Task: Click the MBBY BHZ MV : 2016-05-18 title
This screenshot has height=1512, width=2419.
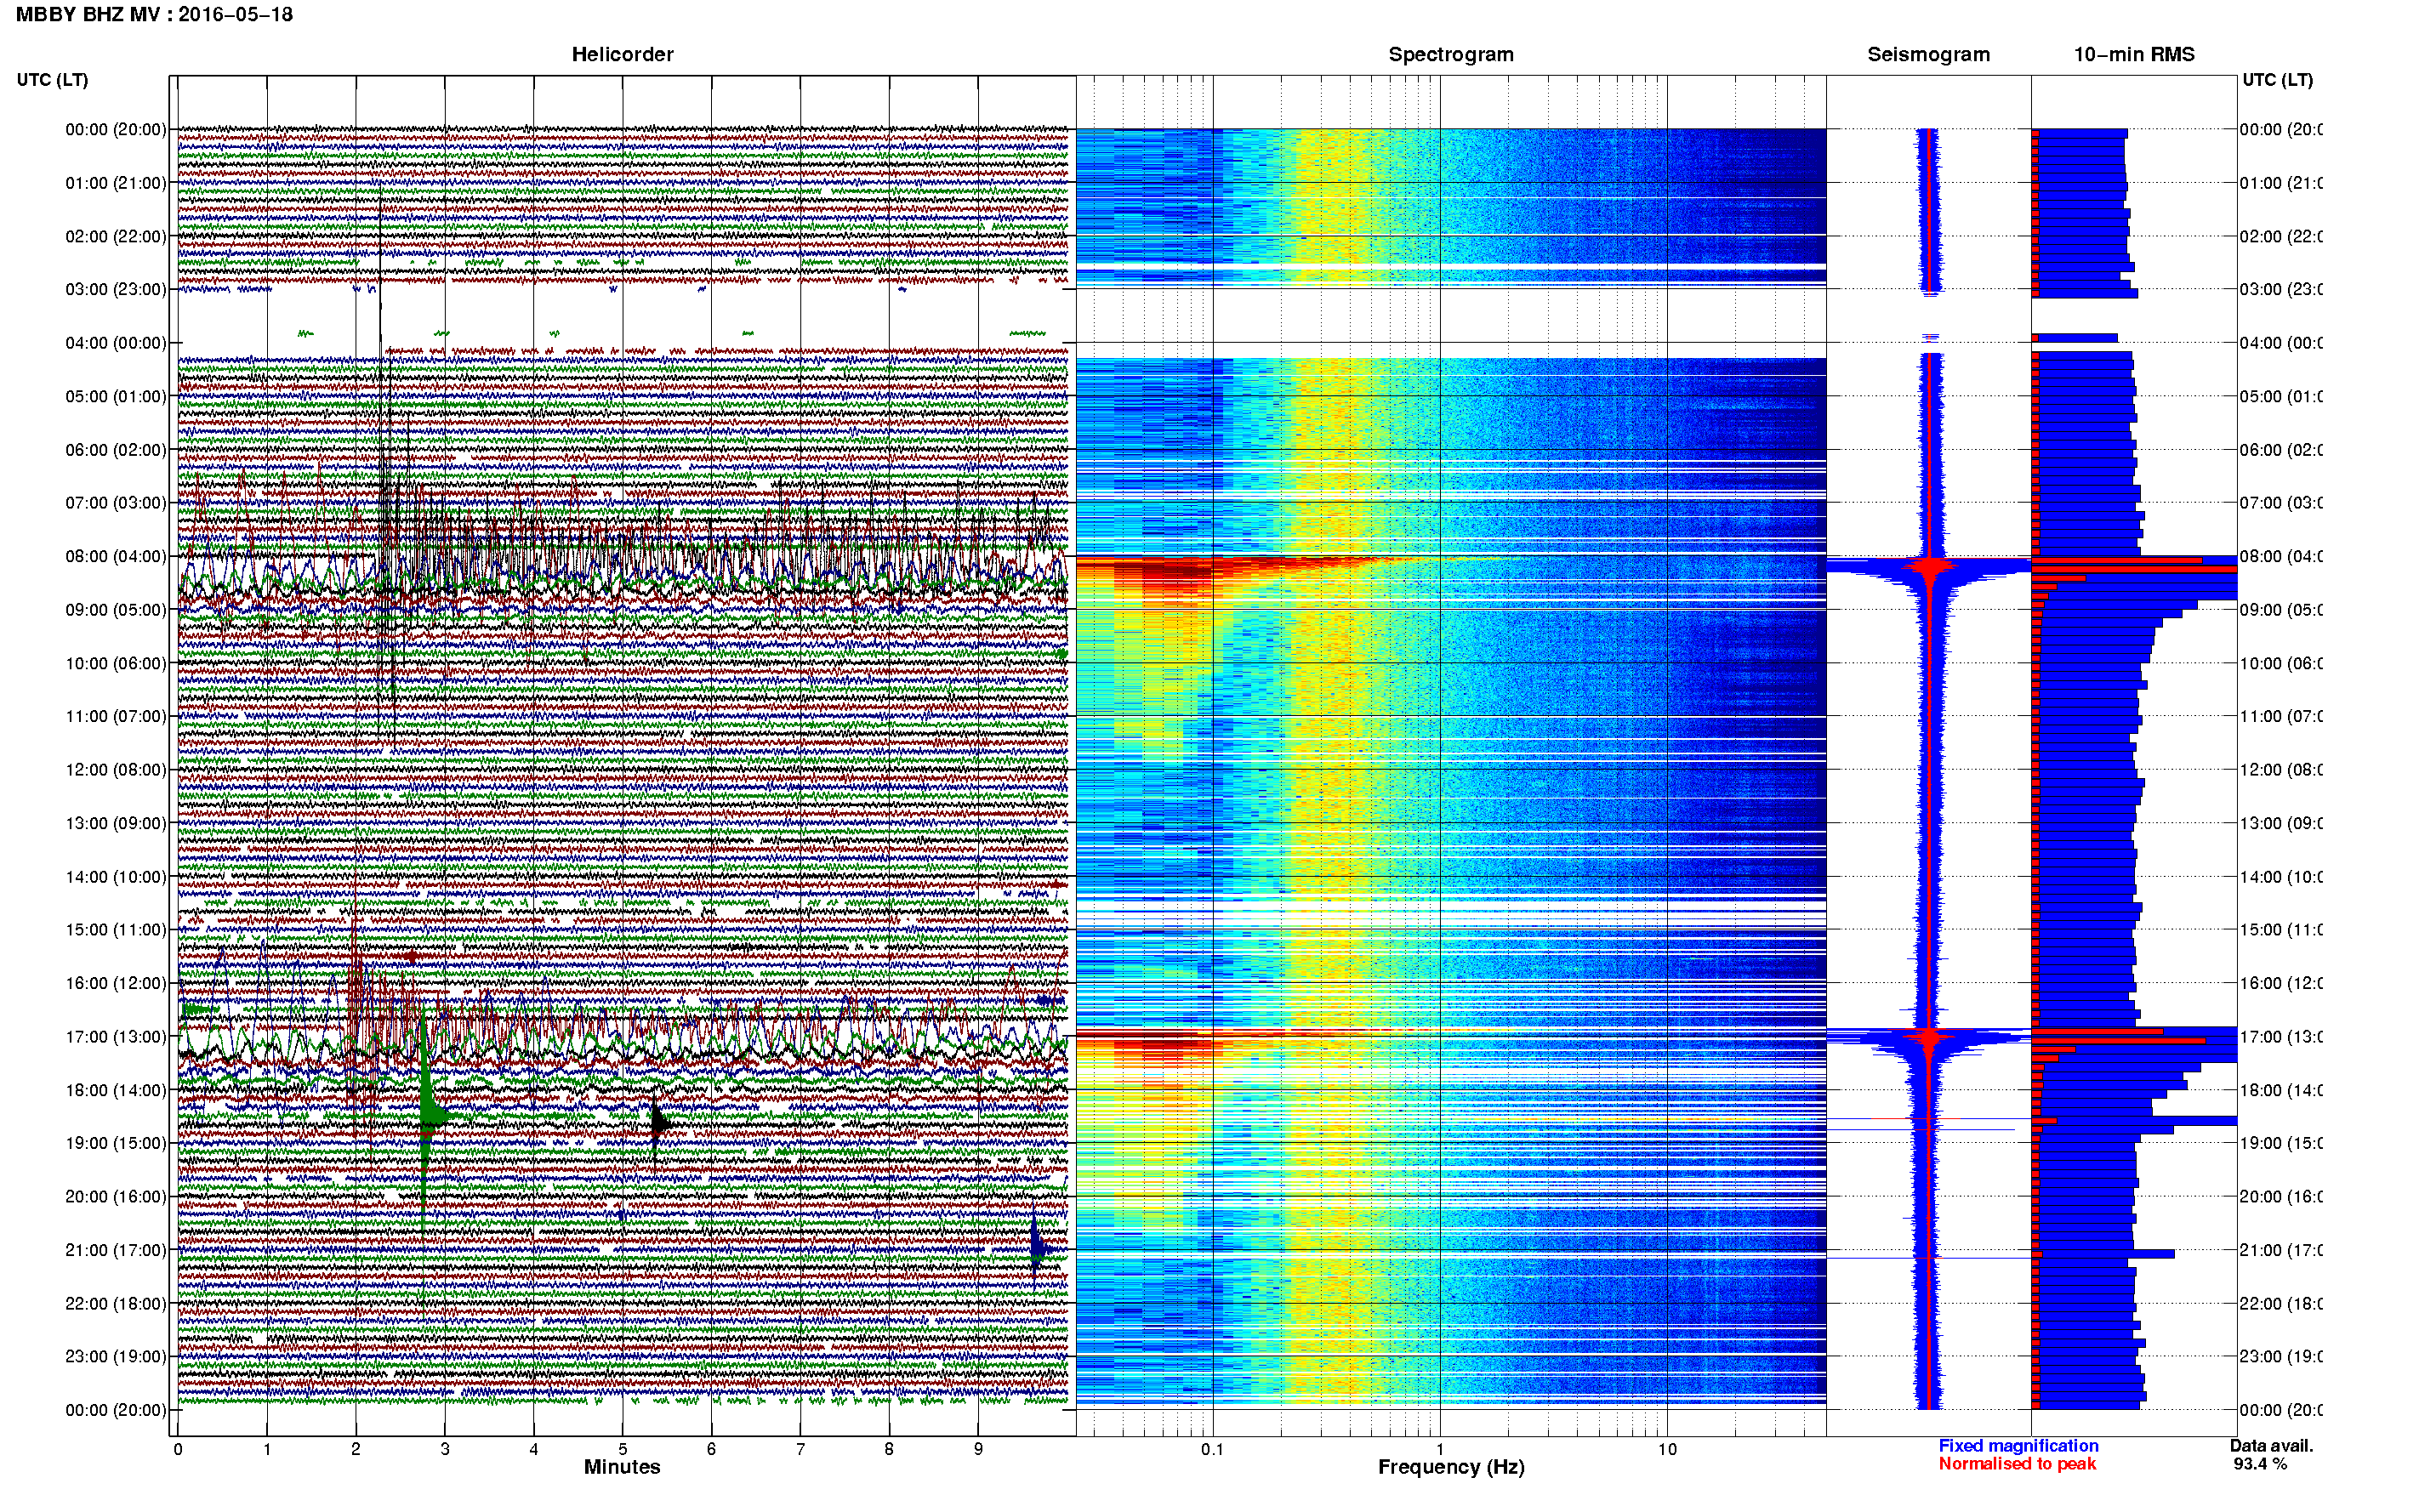Action: click(154, 15)
